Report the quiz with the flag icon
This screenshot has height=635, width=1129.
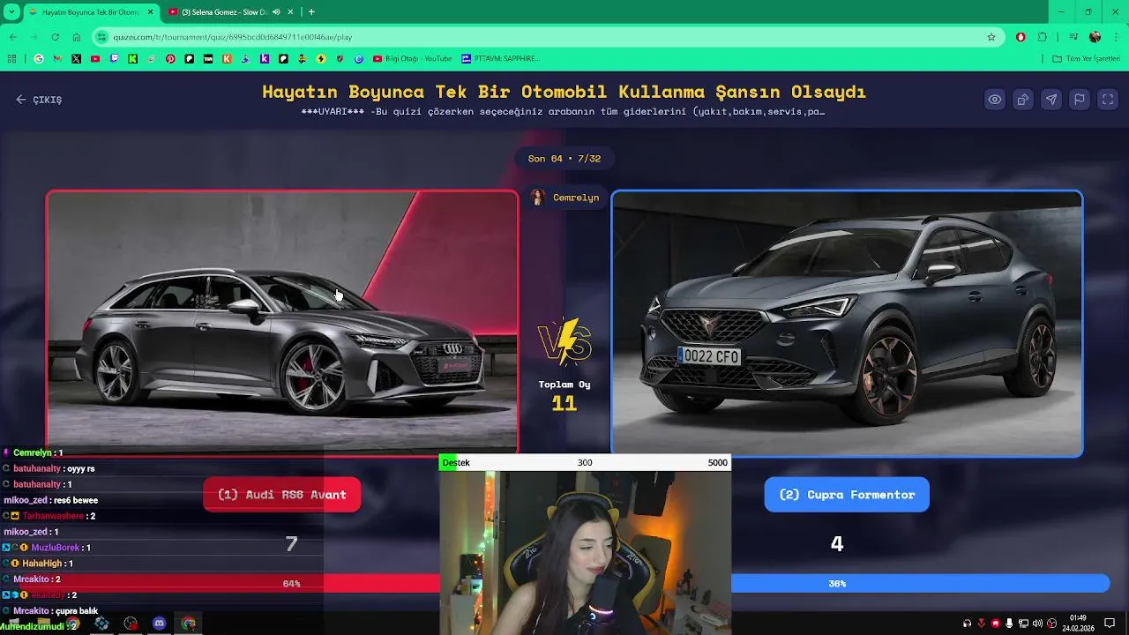1080,100
